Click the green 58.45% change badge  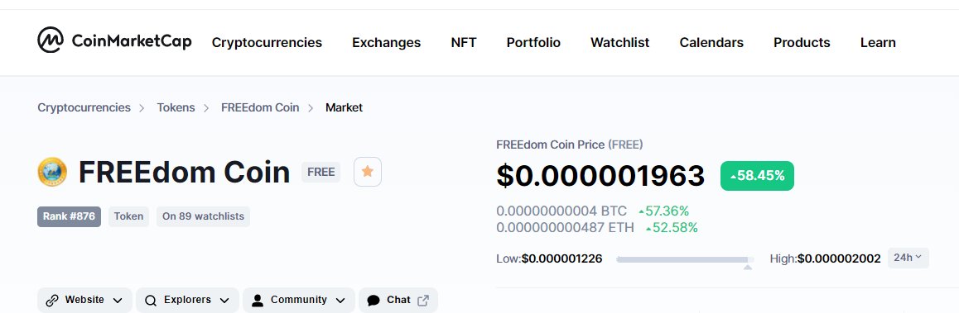point(757,176)
